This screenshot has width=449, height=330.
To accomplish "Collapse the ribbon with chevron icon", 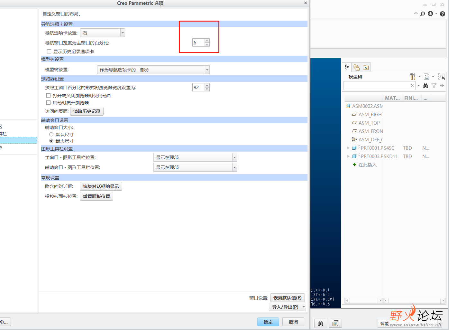I will tap(416, 14).
